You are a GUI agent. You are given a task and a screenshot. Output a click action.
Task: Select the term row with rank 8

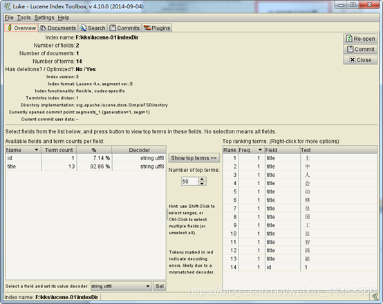tap(300, 217)
